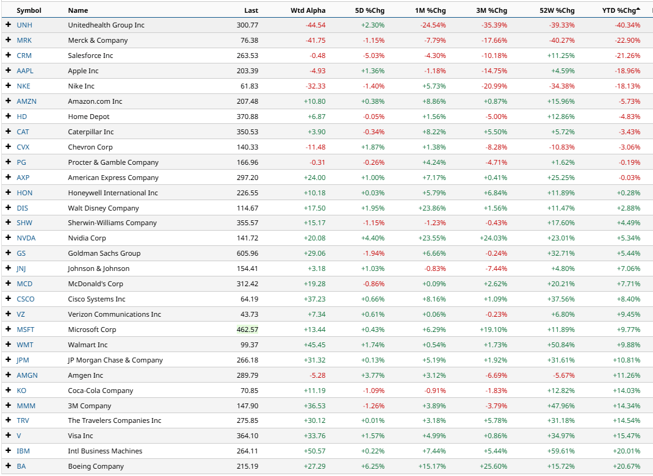Open details for Nvidia using plus icon
The width and height of the screenshot is (653, 476).
coord(8,238)
